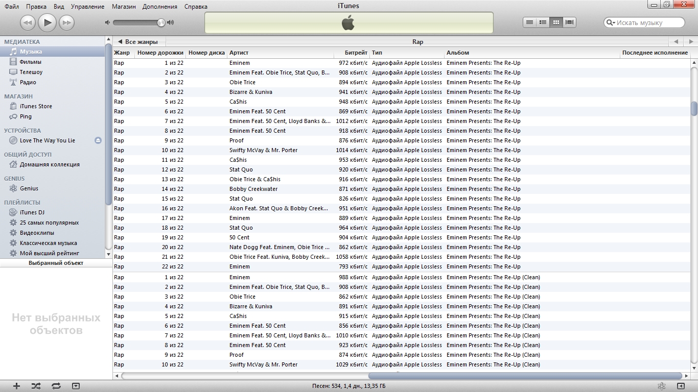Toggle repeat mode

click(x=56, y=386)
